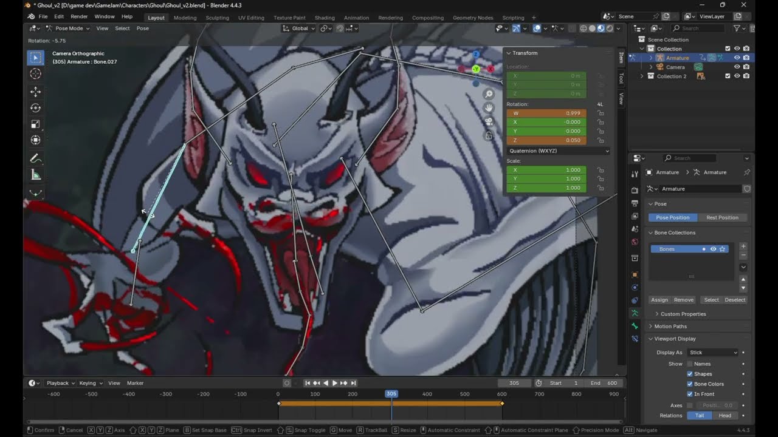Open the Quaternion (WXYZ) rotation mode dropdown

(559, 151)
